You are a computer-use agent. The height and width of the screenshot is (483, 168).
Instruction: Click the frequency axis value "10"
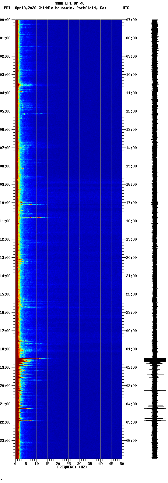tap(37, 464)
